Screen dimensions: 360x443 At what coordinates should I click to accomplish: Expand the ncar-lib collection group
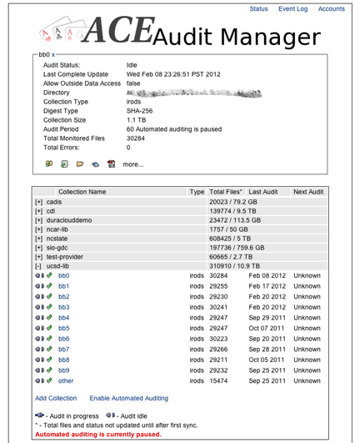click(38, 229)
